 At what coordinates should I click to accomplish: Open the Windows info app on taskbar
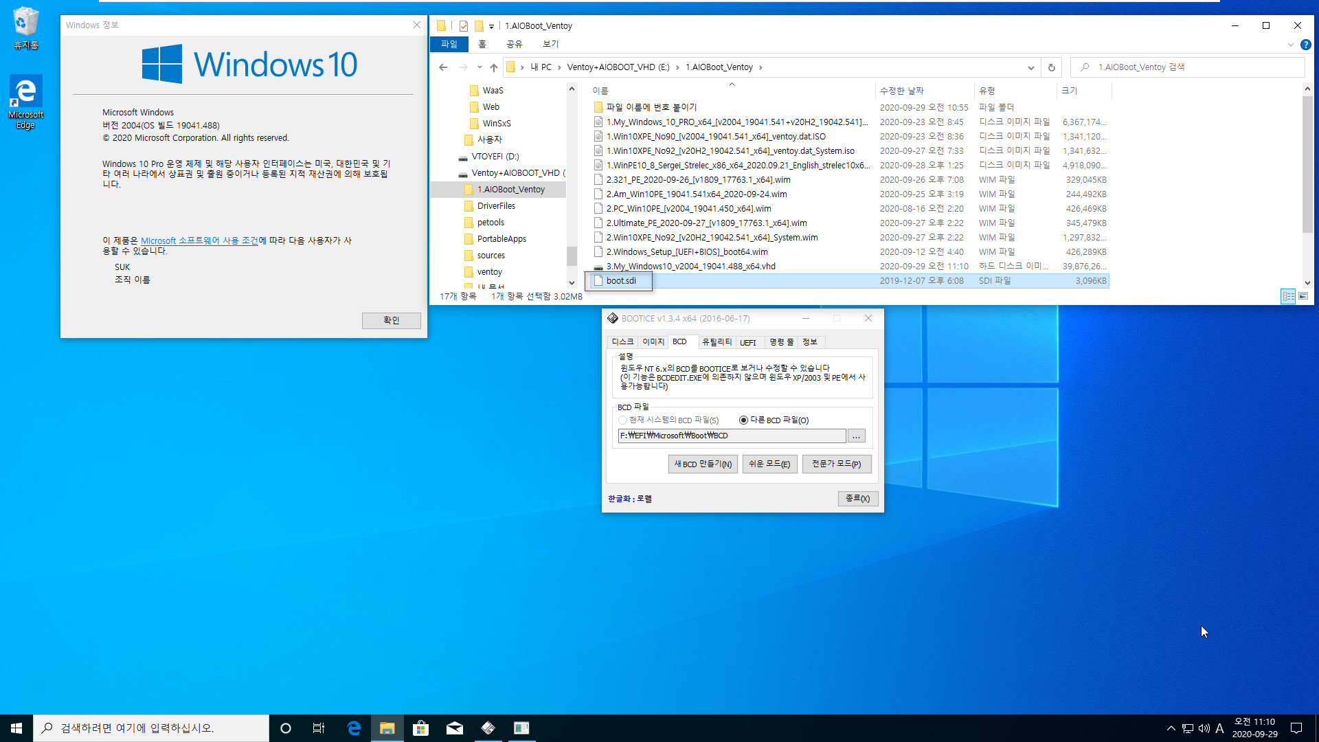tap(521, 728)
